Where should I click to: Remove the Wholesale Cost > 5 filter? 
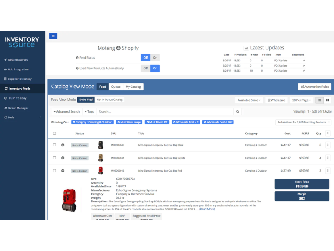(x=174, y=122)
